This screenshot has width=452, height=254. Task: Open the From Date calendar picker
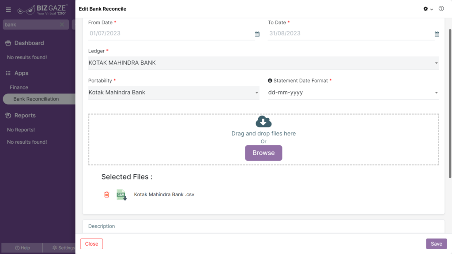tap(257, 34)
